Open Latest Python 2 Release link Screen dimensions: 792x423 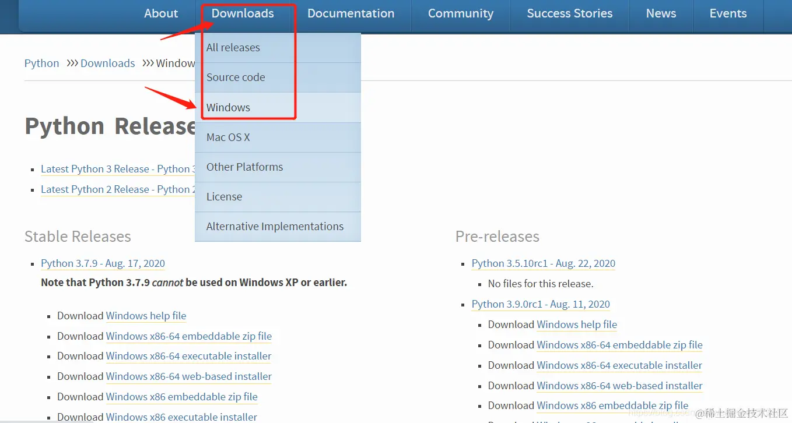coord(118,189)
